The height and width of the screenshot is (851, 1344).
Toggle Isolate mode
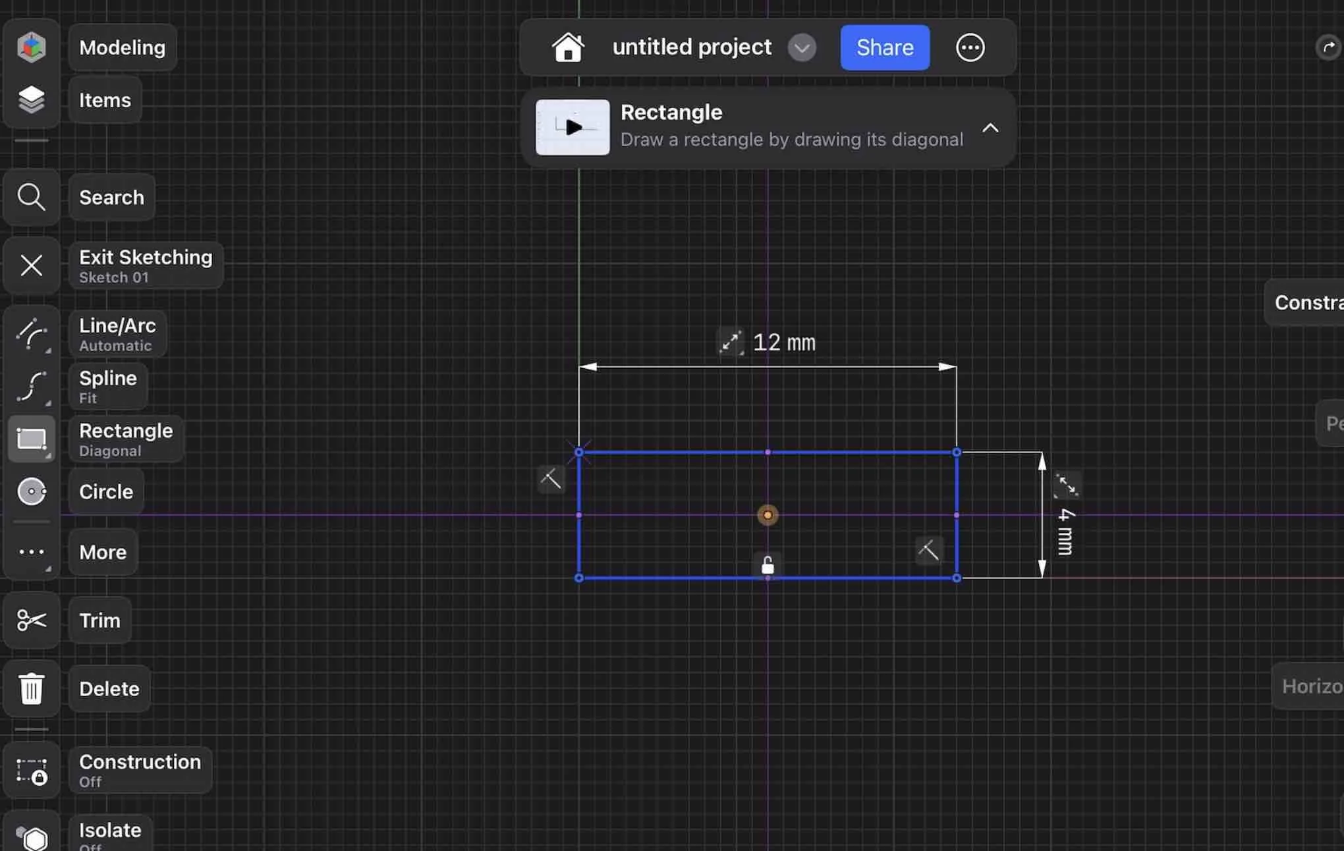31,837
